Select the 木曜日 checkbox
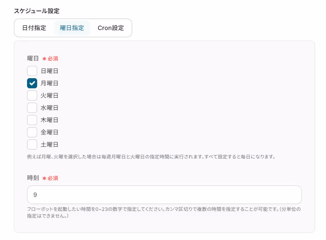The width and height of the screenshot is (326, 240). [32, 120]
